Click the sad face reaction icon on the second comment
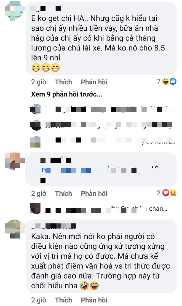This screenshot has height=306, width=182. [x=173, y=193]
